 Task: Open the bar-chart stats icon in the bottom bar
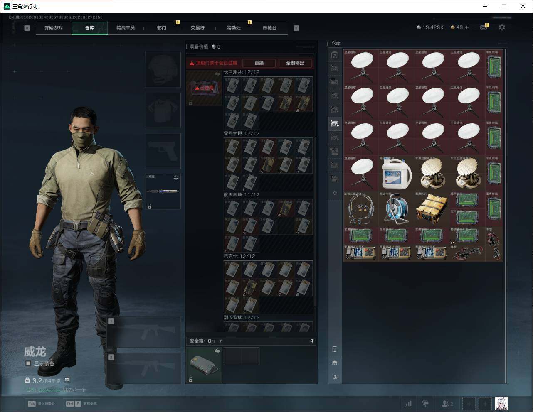(408, 404)
